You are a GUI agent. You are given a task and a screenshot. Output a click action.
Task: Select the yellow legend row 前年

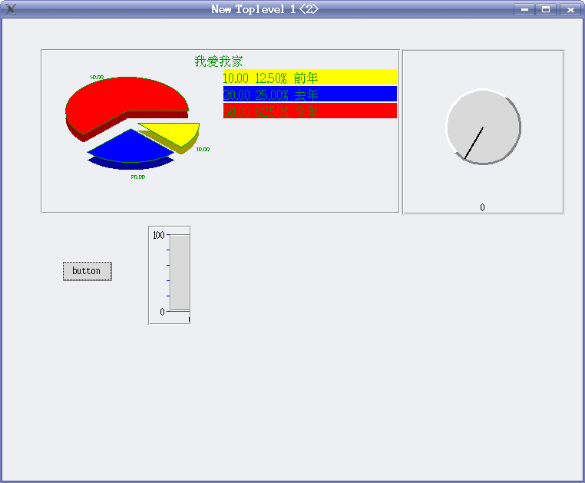[309, 78]
